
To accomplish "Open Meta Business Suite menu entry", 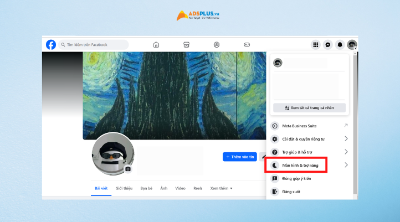I will (309, 126).
